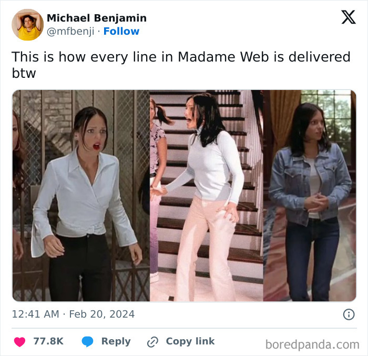
Task: Click the Feb 20, 2024 date
Action: click(102, 314)
